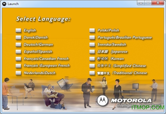Pick the Svenska/Swedish square button
Image resolution: width=166 pixels, height=114 pixels.
click(x=92, y=45)
